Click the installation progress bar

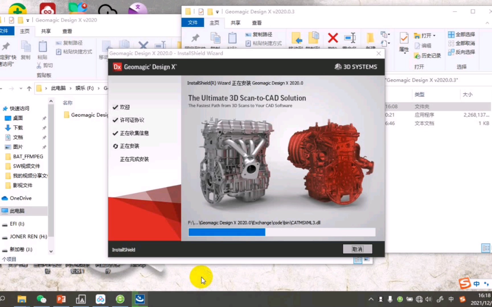(x=282, y=232)
